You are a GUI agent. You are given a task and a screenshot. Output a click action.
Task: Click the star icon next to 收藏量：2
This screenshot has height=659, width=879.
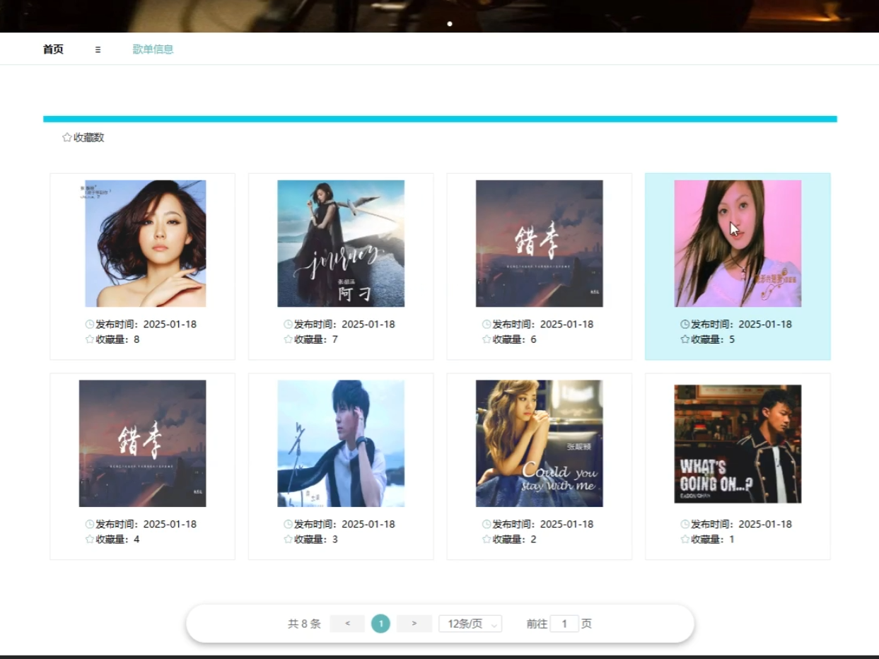487,540
